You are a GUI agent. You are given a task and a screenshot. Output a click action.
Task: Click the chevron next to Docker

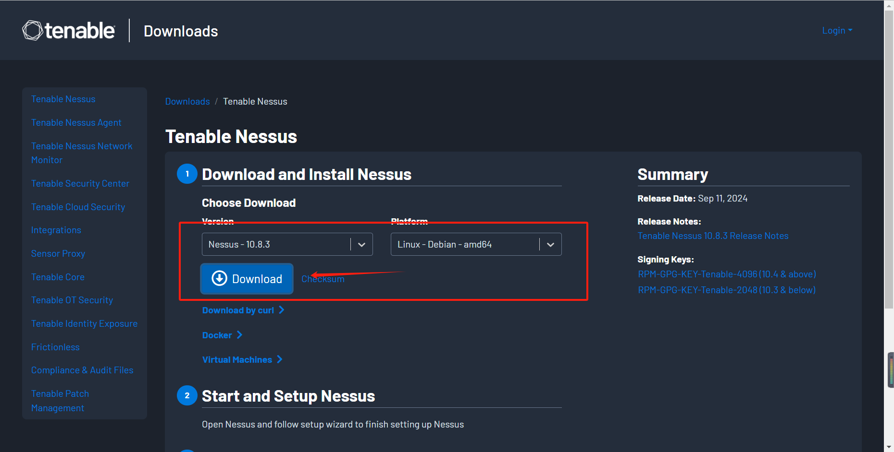(x=239, y=335)
